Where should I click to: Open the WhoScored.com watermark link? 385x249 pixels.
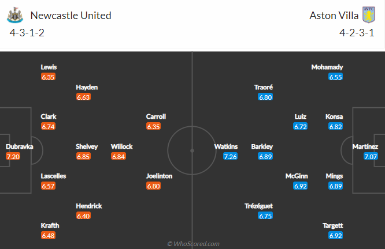coord(192,244)
